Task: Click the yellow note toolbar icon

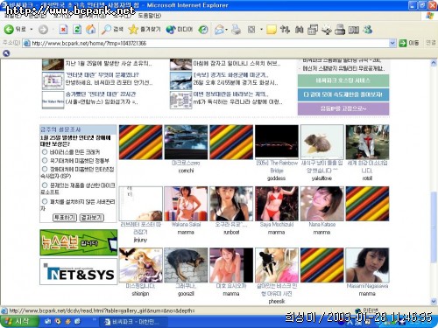Action: click(272, 30)
